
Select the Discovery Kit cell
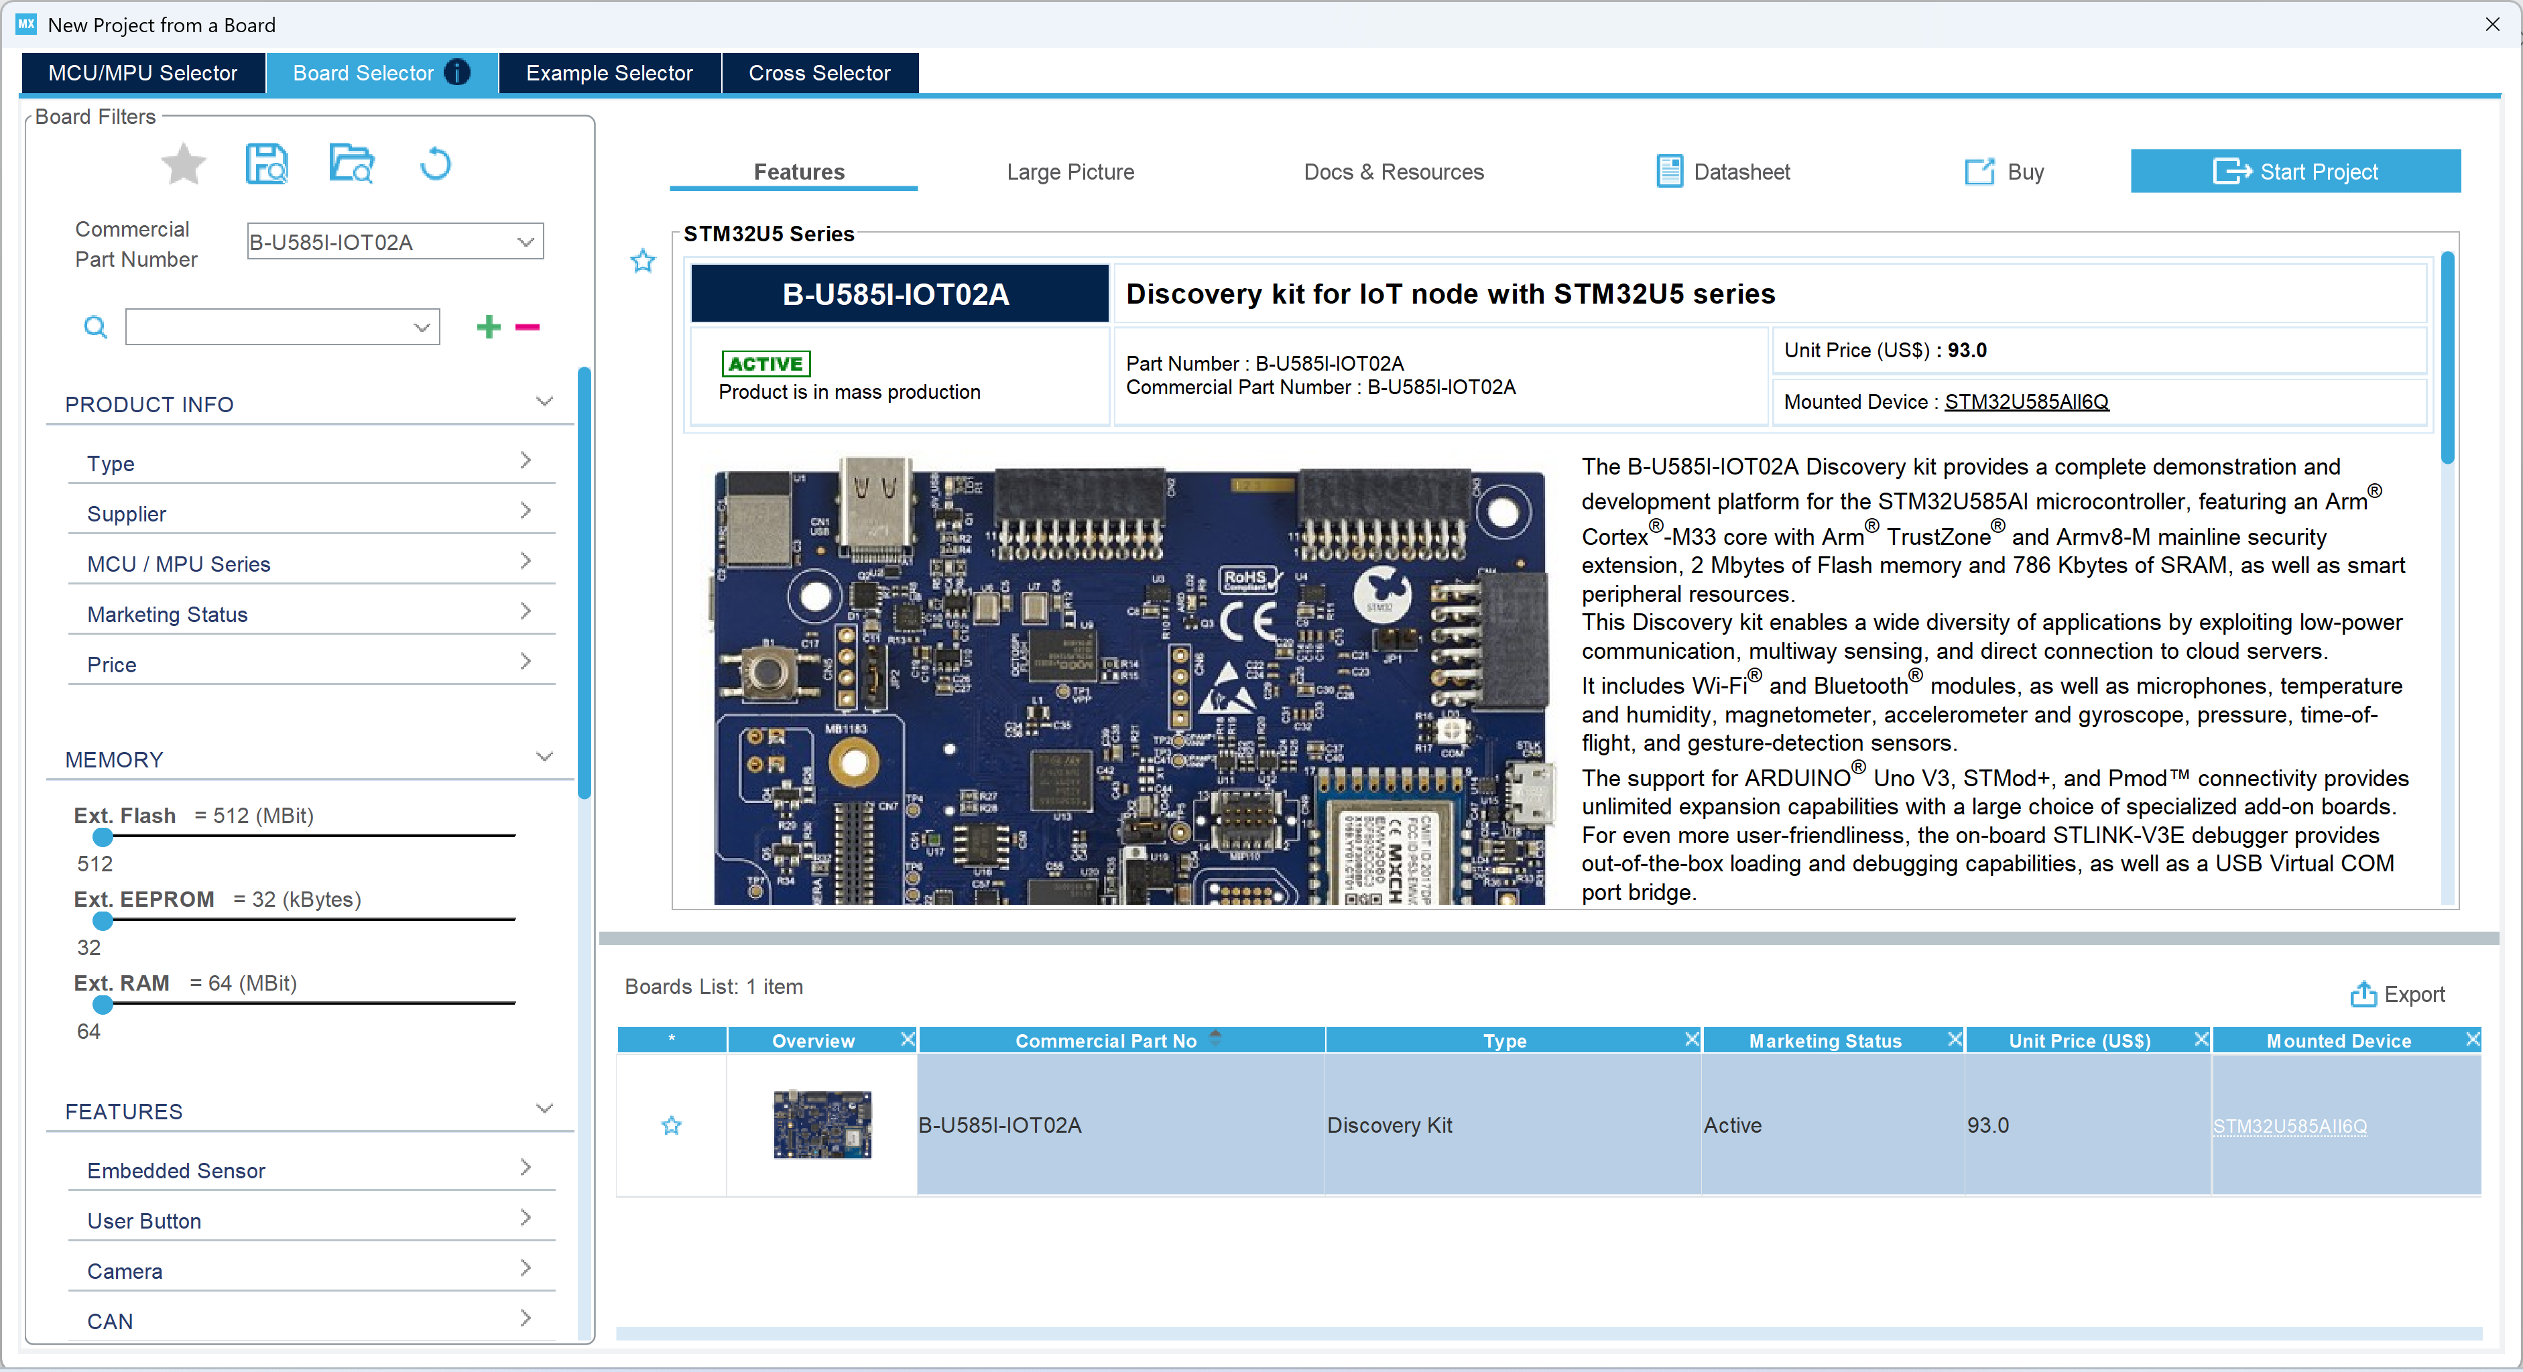[1512, 1125]
